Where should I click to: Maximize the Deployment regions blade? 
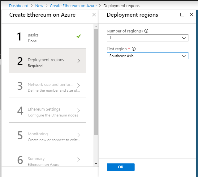(182, 15)
